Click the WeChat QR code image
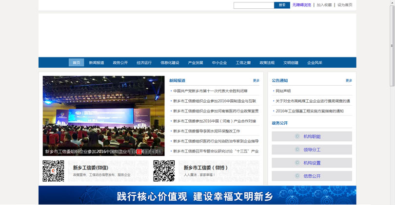The height and width of the screenshot is (205, 395). pyautogui.click(x=53, y=171)
